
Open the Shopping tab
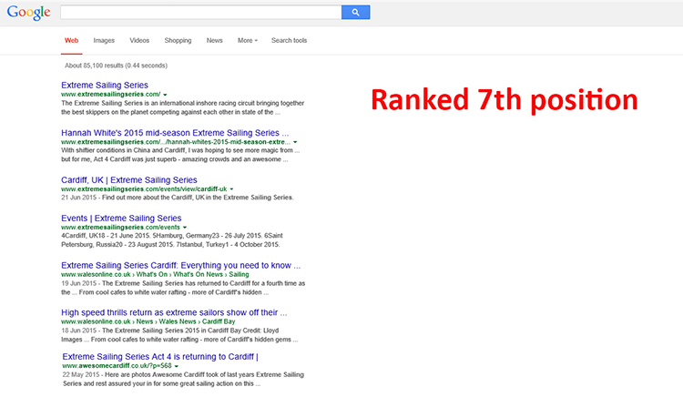(178, 40)
